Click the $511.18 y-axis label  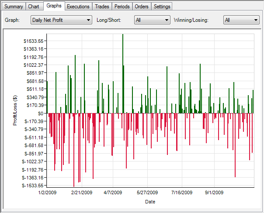tap(35, 89)
